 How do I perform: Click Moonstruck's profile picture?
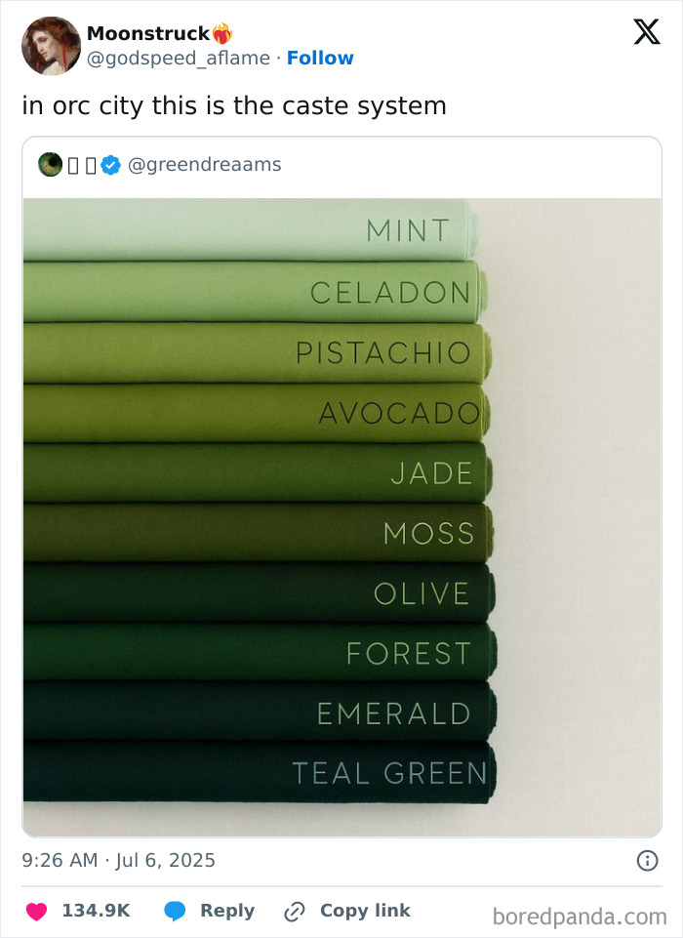pos(51,45)
